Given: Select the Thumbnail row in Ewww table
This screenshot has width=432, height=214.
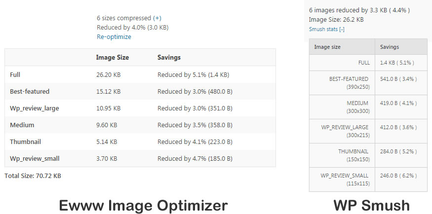Looking at the screenshot, I should [x=140, y=142].
